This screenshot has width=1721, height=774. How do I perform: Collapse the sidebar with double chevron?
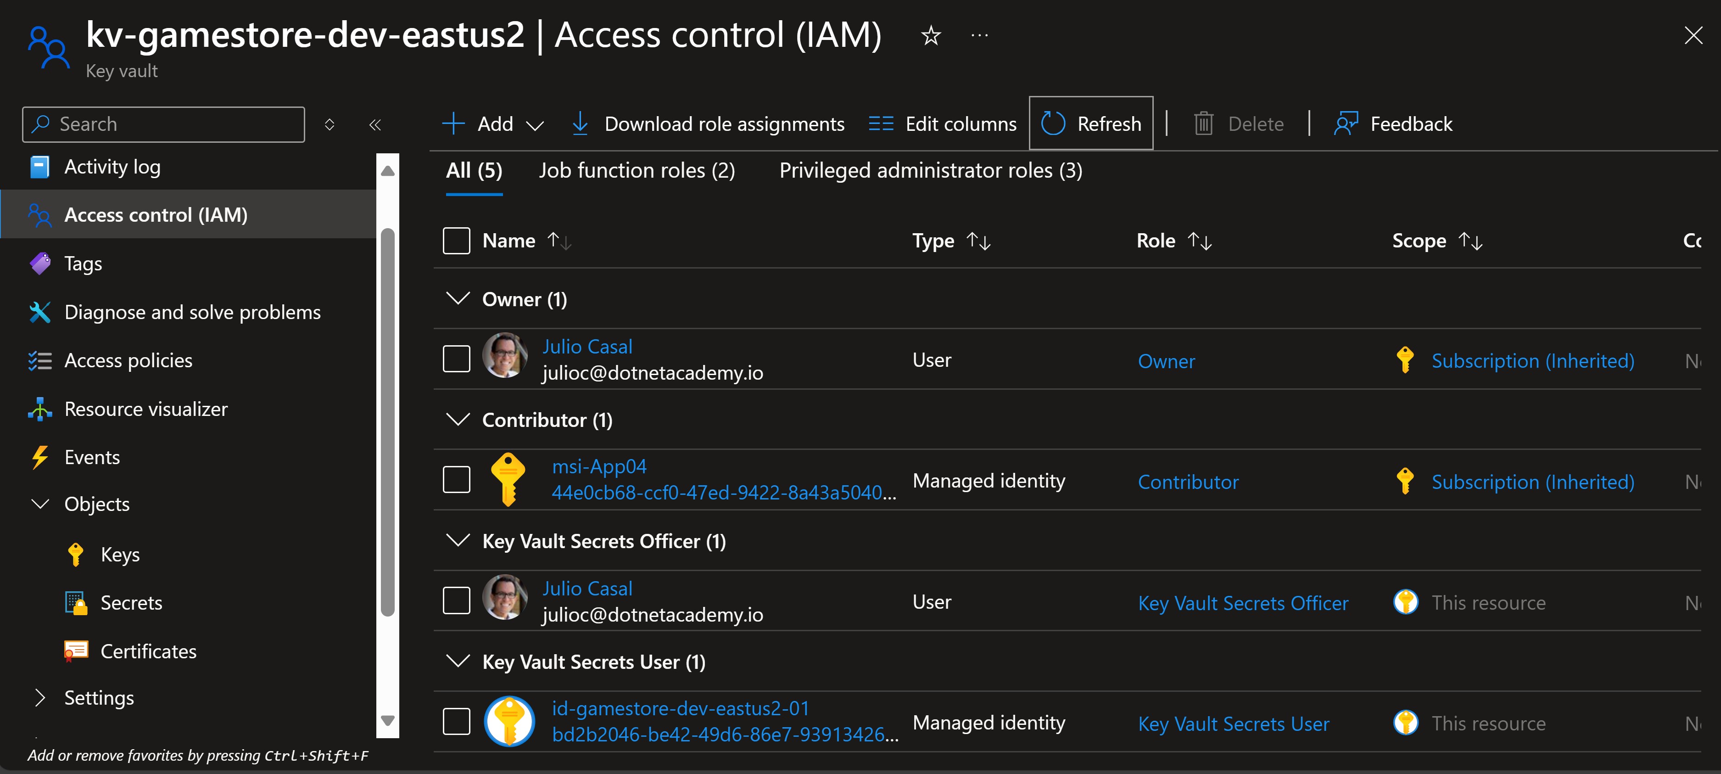tap(375, 124)
